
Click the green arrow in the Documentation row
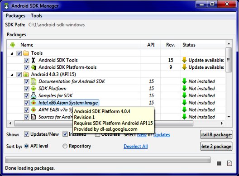tap(184, 81)
